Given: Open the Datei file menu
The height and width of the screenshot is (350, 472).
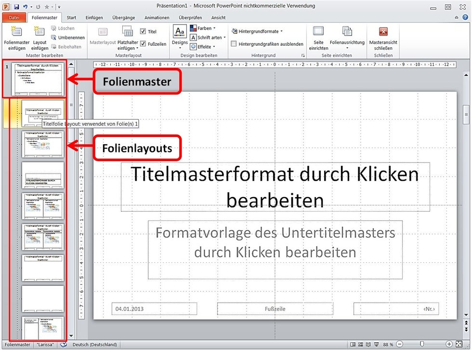Looking at the screenshot, I should [x=14, y=17].
